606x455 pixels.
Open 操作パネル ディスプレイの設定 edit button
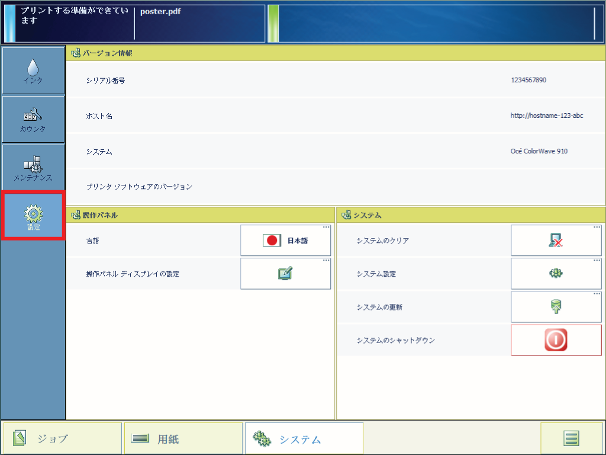tap(286, 274)
